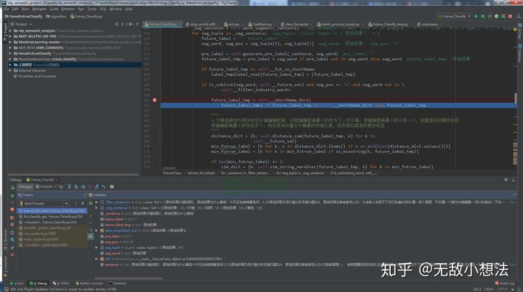Click the View Breakpoints red circles icon
523x292 pixels.
point(12,217)
